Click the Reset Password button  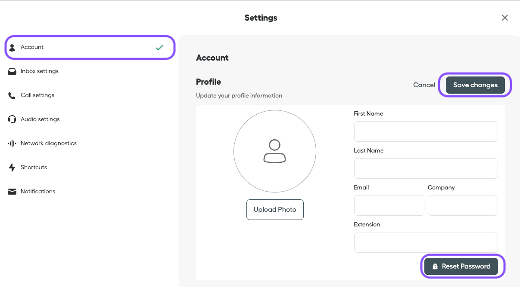coord(461,266)
